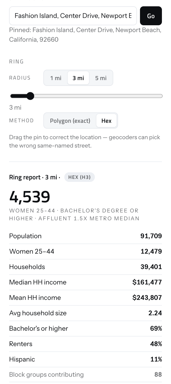The width and height of the screenshot is (171, 384).
Task: Click the Ring report heading
Action: pyautogui.click(x=35, y=177)
